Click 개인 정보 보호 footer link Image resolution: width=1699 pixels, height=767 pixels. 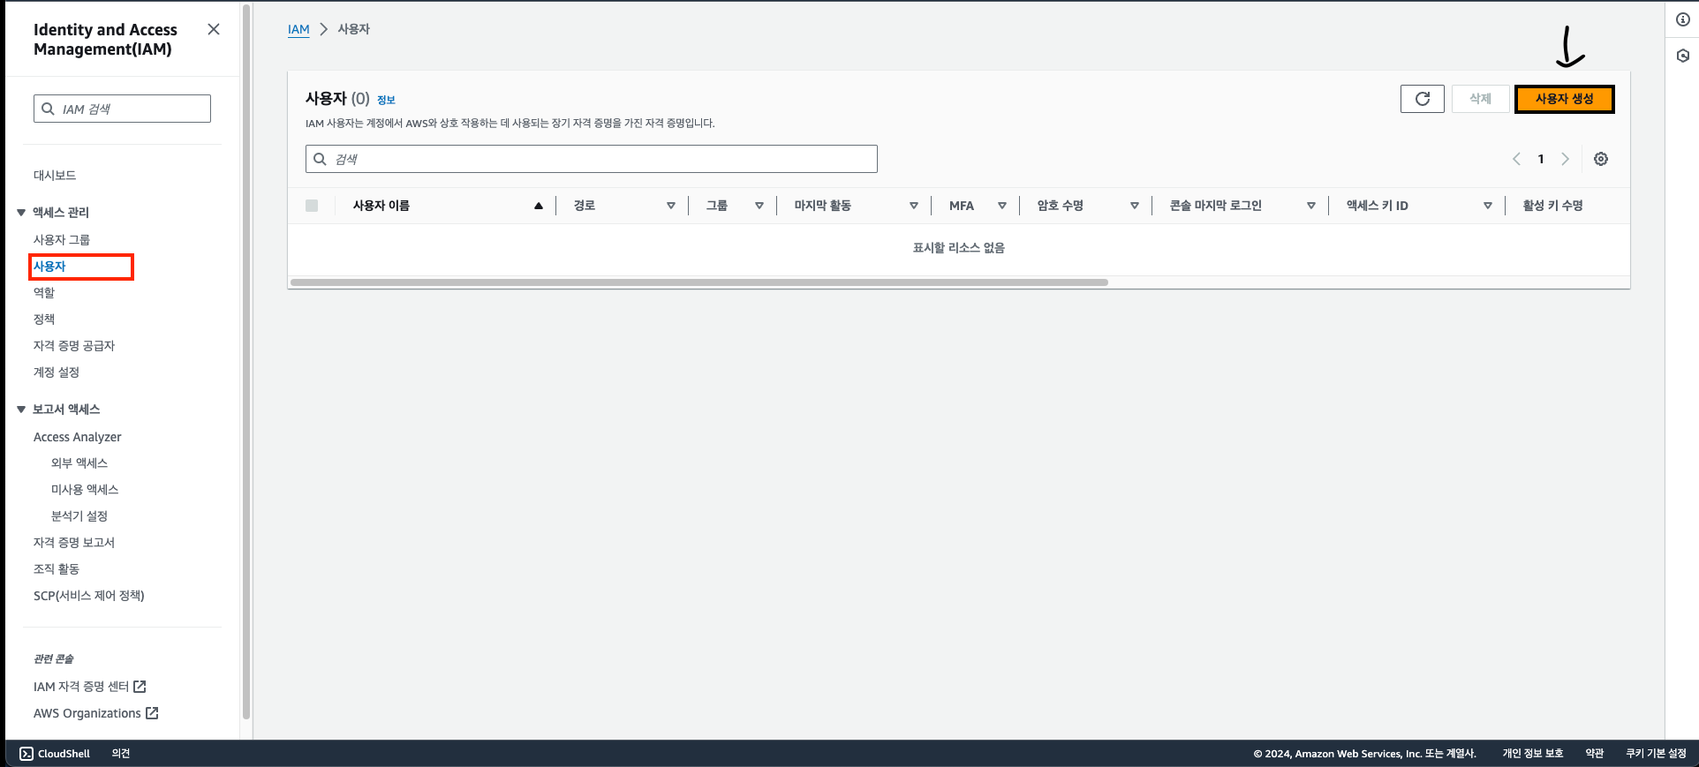coord(1533,754)
